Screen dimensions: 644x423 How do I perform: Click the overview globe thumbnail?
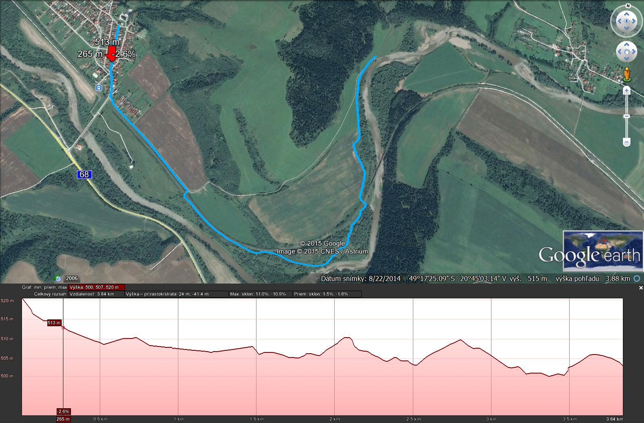603,251
